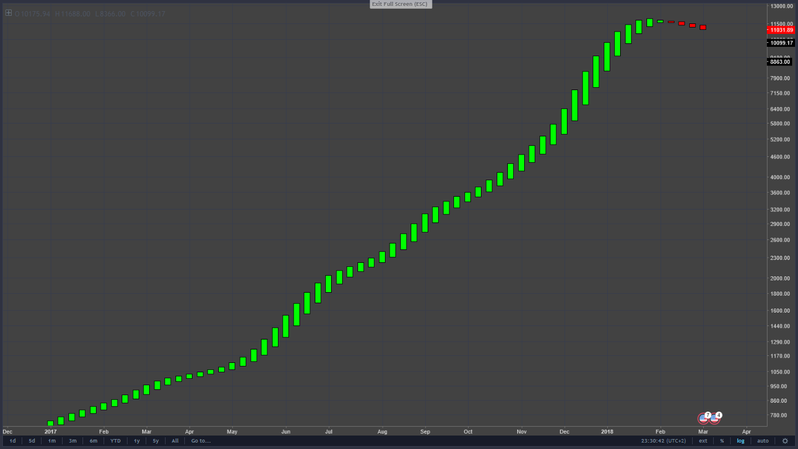Click the 2000.00 price scale value
The width and height of the screenshot is (798, 449).
780,279
